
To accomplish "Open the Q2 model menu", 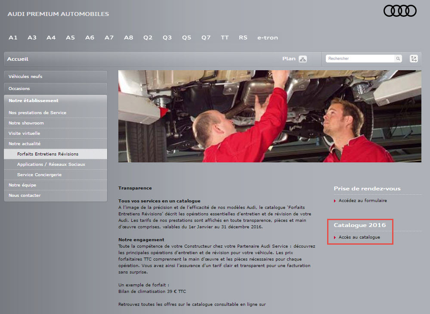I will 148,37.
